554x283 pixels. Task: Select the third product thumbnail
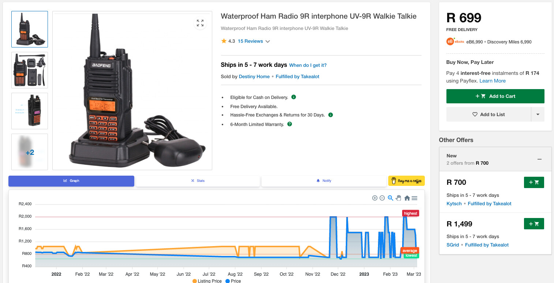point(30,111)
